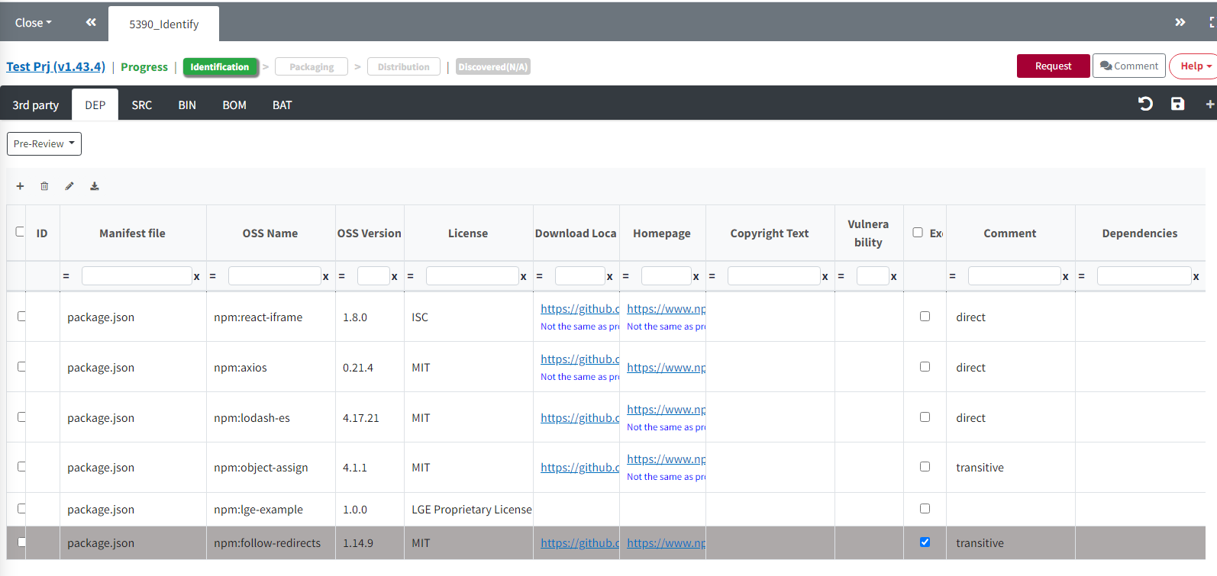Image resolution: width=1217 pixels, height=576 pixels.
Task: Select the 5390_Identify tab
Action: click(x=164, y=24)
